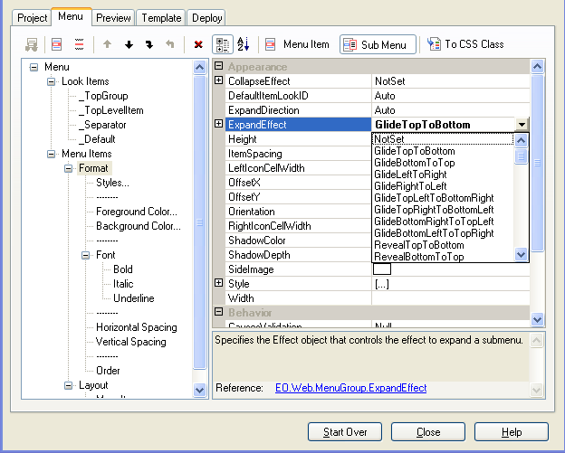
Task: Click dropdown list scroll down arrow
Action: [521, 254]
